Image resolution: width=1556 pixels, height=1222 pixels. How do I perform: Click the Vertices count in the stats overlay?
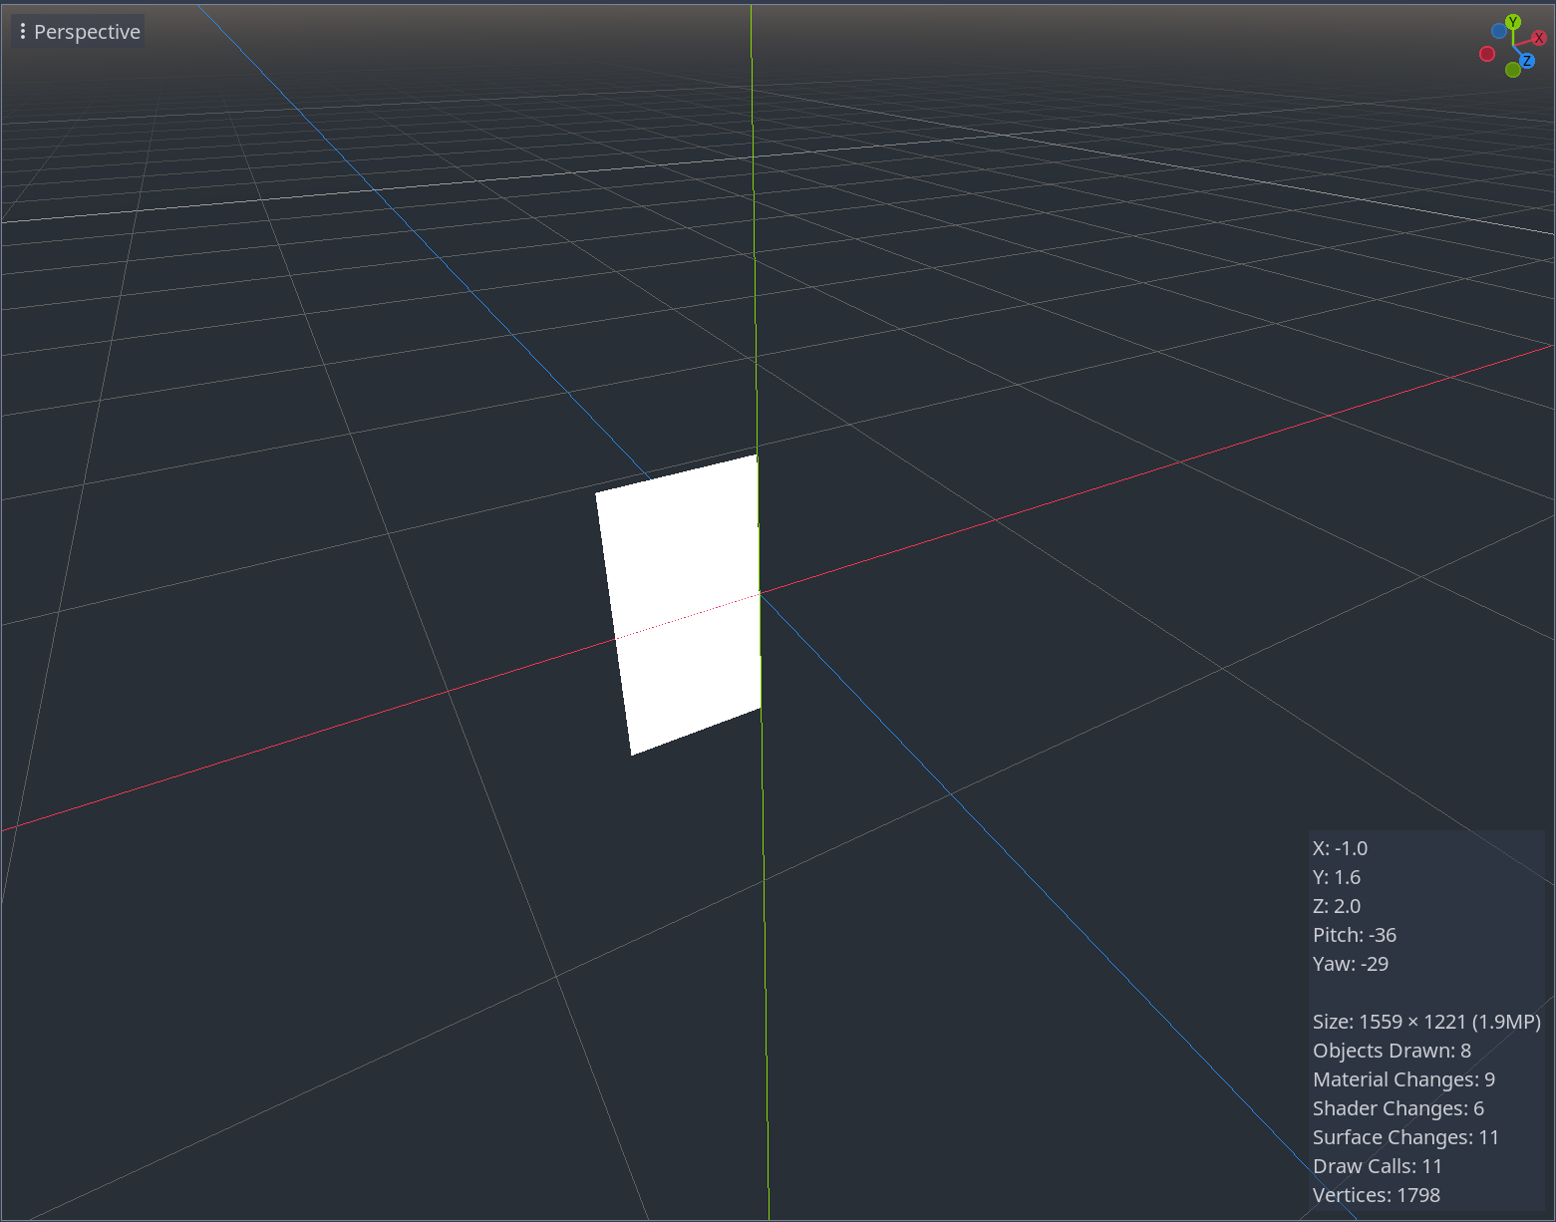pos(1377,1194)
